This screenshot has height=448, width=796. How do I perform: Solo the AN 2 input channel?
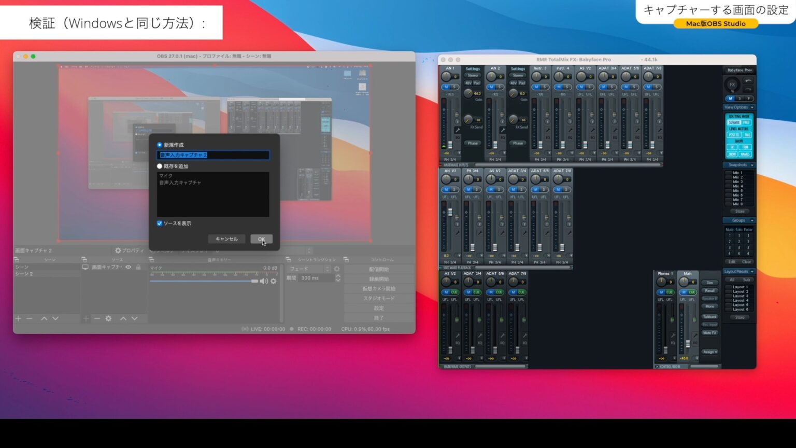click(500, 87)
